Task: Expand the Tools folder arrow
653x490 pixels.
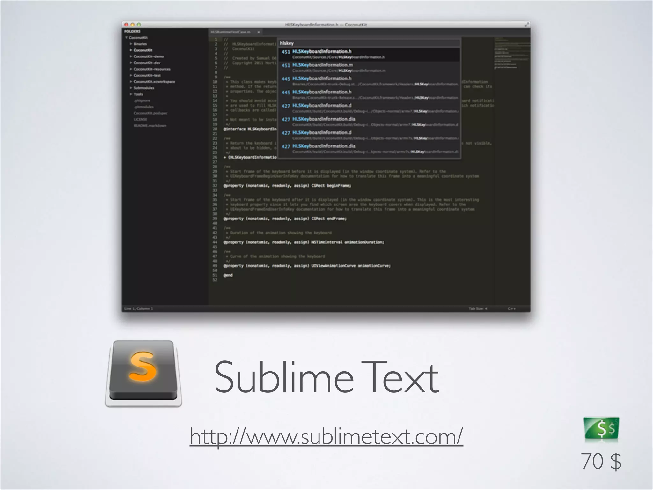Action: 131,94
